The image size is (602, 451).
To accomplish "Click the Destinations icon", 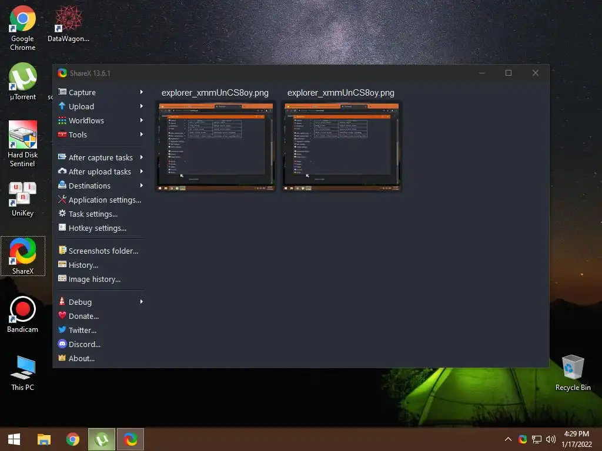I will [62, 185].
